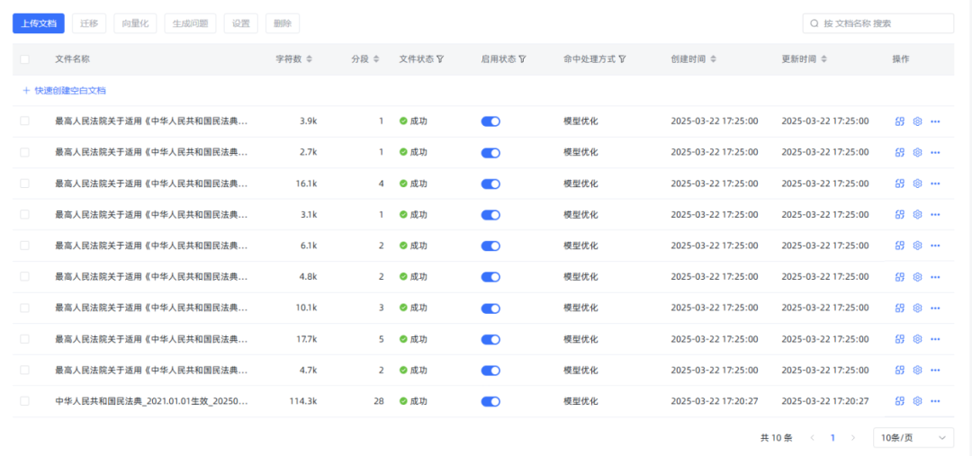Open the 10条/页 page size dropdown

[x=913, y=437]
